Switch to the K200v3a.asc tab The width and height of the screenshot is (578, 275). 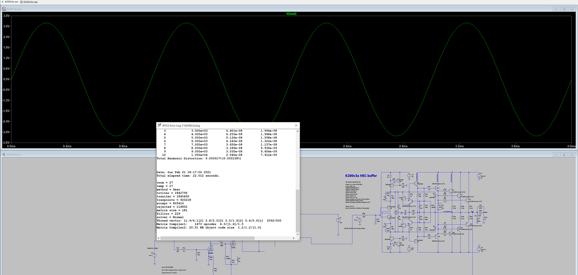coord(10,2)
